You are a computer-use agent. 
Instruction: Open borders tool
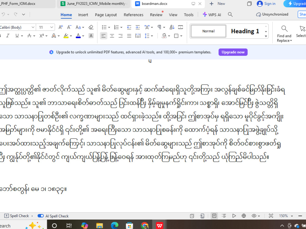tap(176, 36)
